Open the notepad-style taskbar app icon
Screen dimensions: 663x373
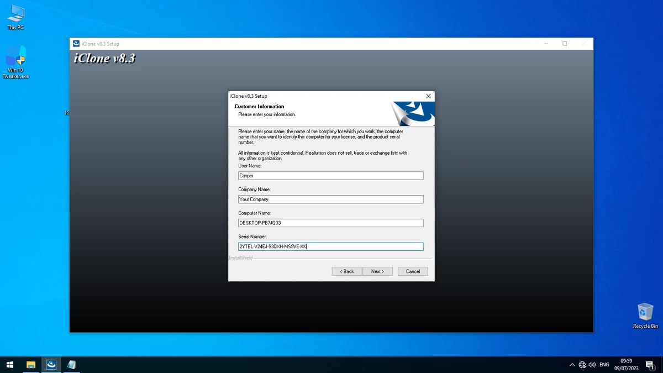(71, 365)
